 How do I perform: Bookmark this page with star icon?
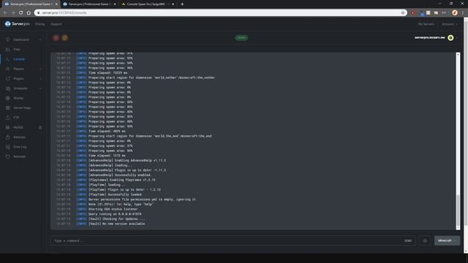coord(403,13)
